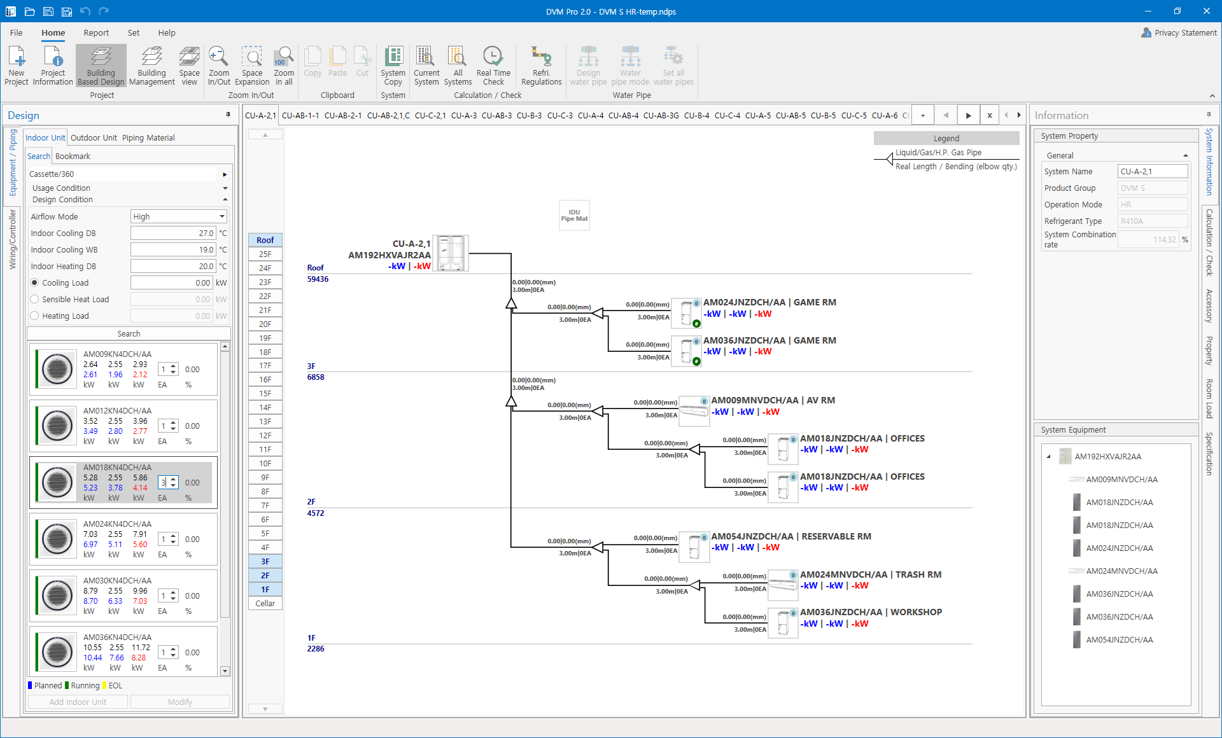This screenshot has width=1222, height=738.
Task: Click Add Indoor Unit button
Action: pyautogui.click(x=78, y=702)
